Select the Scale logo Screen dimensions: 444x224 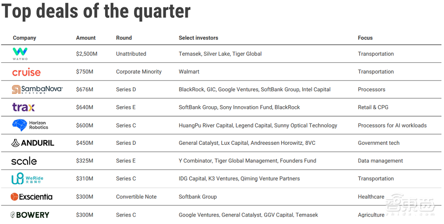(24, 161)
